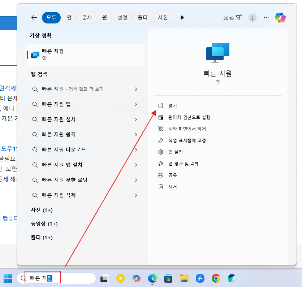Expand chevron beside 빠른 지원 무한 로딩
The image size is (302, 287).
(x=136, y=180)
